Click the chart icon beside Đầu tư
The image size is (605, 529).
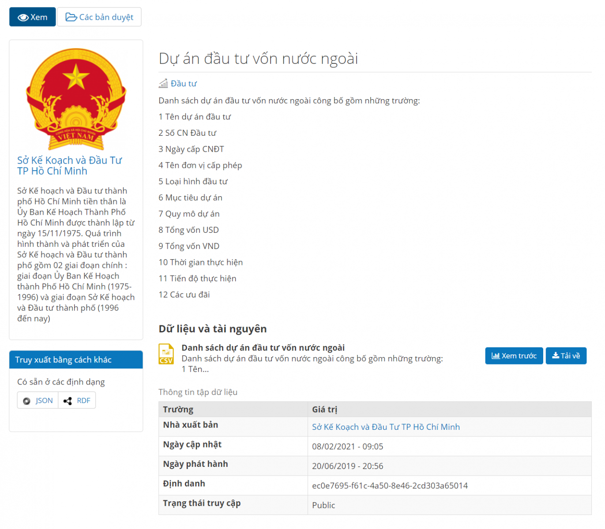click(x=163, y=83)
